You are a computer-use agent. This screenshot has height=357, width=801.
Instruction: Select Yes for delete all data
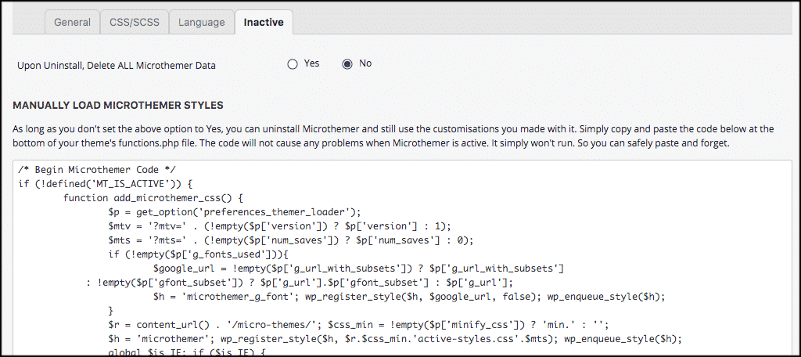tap(293, 64)
